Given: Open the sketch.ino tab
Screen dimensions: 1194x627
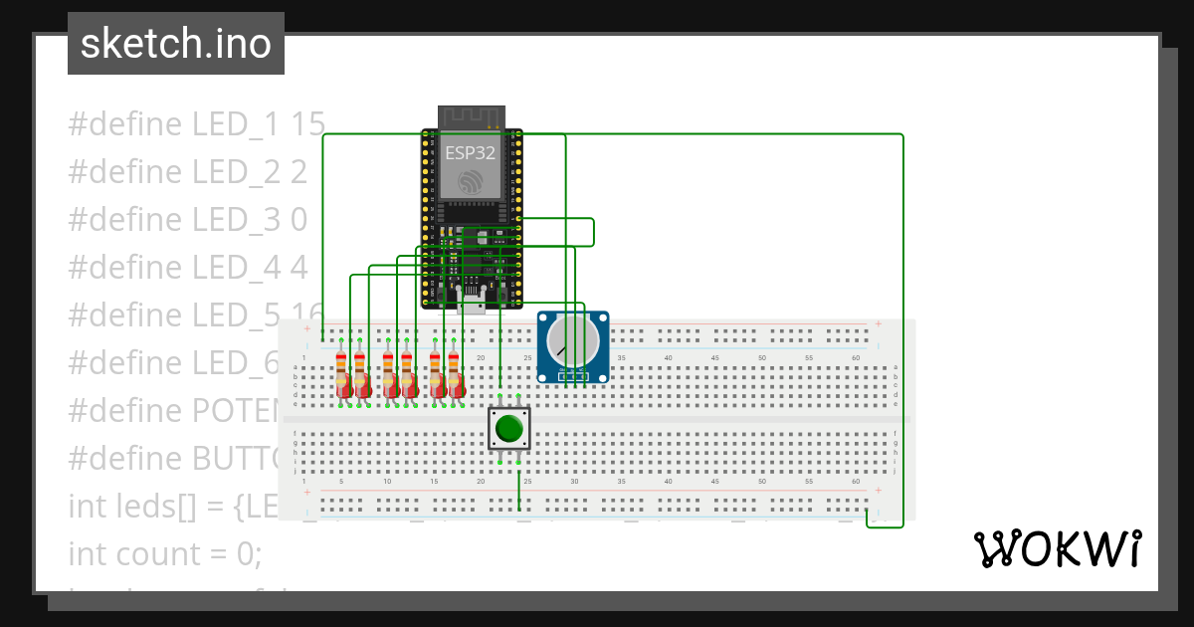Looking at the screenshot, I should point(175,43).
